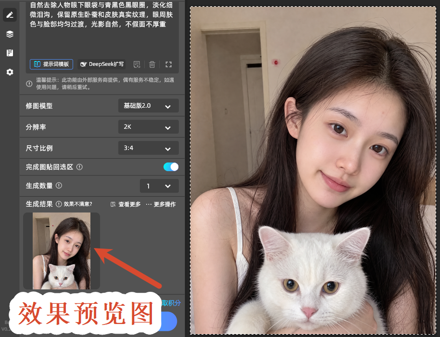The width and height of the screenshot is (440, 337).
Task: Click info icon next to 完成图贴回选区
Action: pyautogui.click(x=80, y=167)
